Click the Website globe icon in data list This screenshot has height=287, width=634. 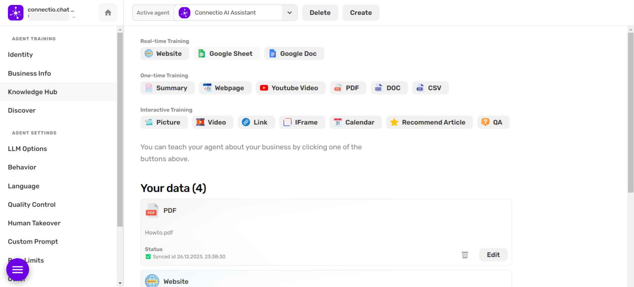[x=152, y=281]
